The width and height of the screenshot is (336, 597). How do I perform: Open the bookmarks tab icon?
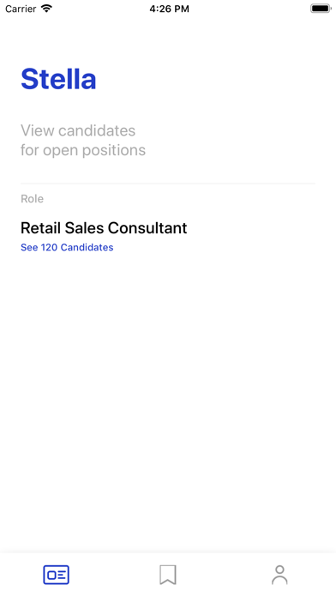point(168,575)
